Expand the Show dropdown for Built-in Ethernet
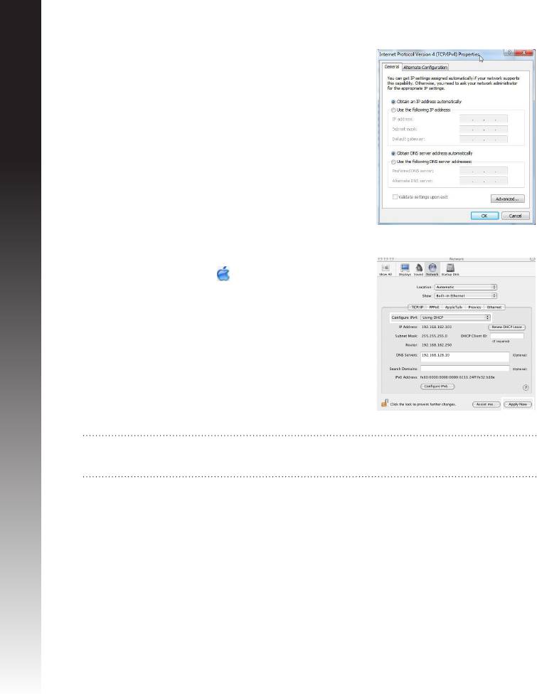Screen dimensions: 537x694 [465, 295]
